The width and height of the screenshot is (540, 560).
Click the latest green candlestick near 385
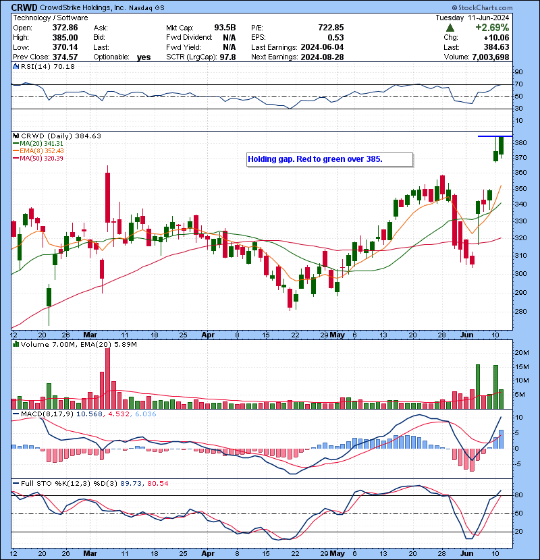pos(502,146)
